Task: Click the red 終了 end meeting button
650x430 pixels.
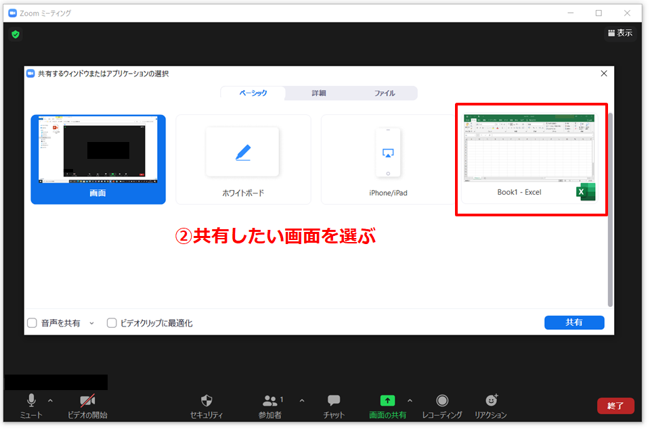Action: pyautogui.click(x=615, y=406)
